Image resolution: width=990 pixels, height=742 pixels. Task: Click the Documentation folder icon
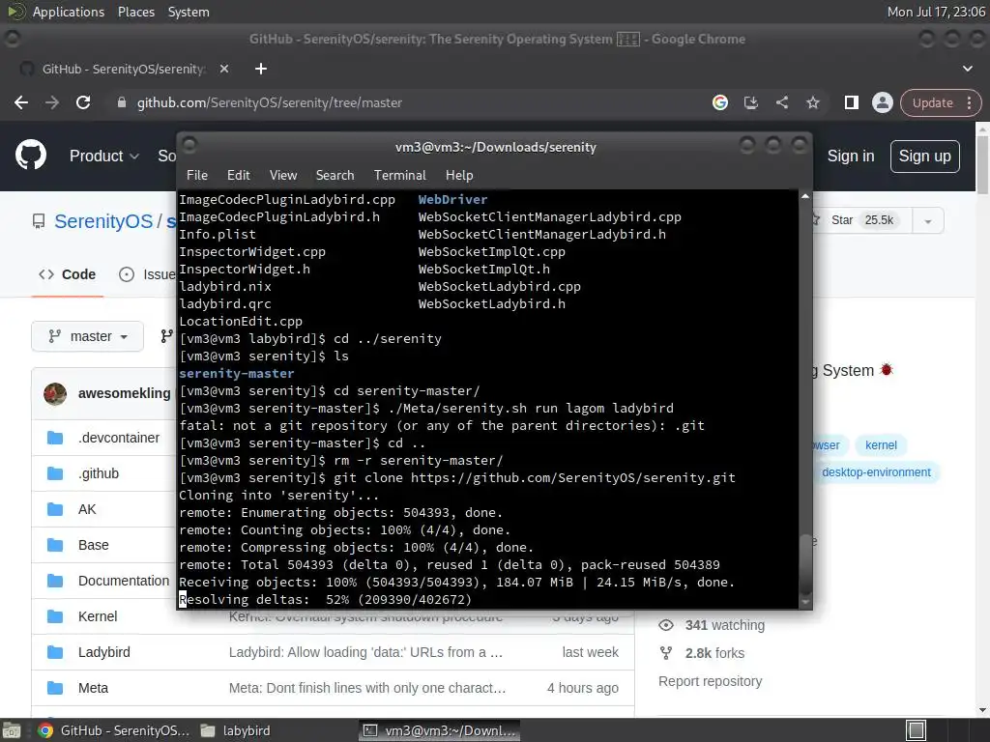point(55,581)
